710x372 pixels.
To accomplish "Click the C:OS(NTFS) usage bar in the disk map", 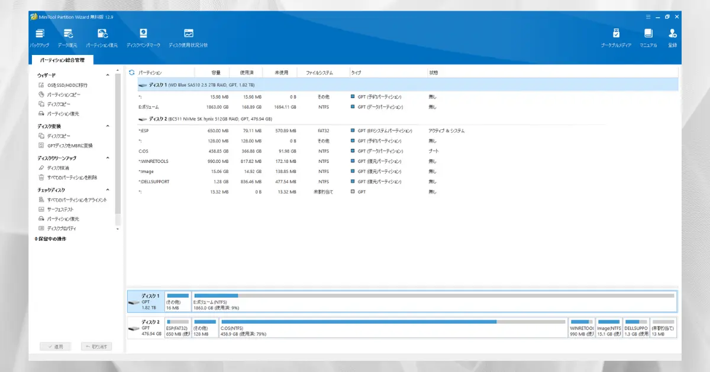I will click(393, 322).
